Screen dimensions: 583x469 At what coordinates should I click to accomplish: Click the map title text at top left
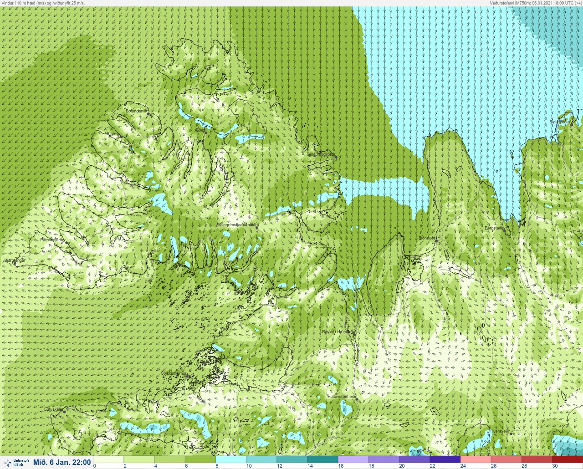[x=43, y=3]
